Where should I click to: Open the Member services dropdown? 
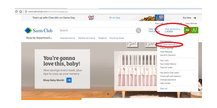86,38
